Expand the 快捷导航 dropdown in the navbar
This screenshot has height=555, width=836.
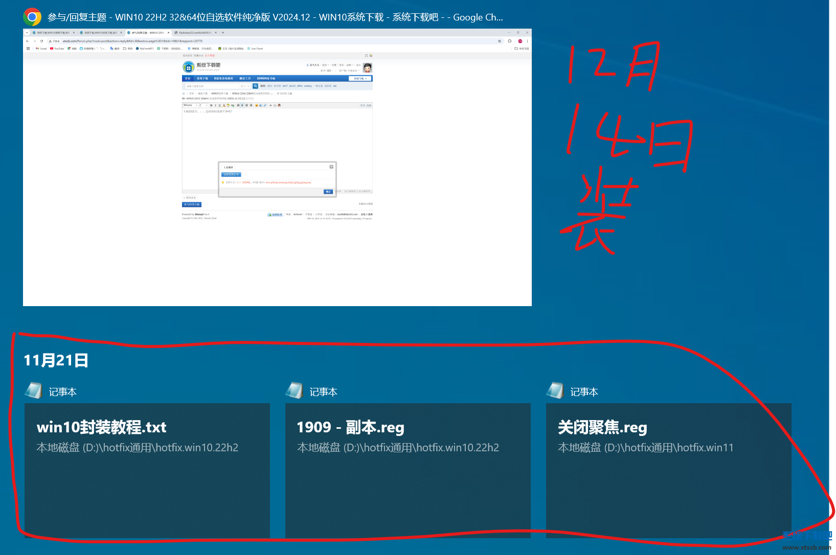(x=359, y=78)
